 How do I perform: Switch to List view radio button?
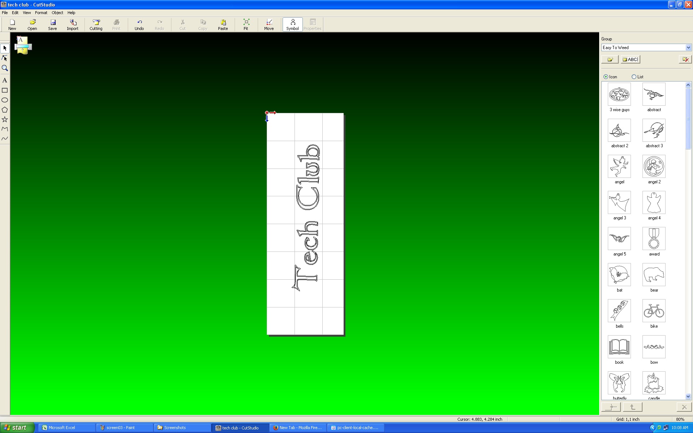tap(634, 77)
